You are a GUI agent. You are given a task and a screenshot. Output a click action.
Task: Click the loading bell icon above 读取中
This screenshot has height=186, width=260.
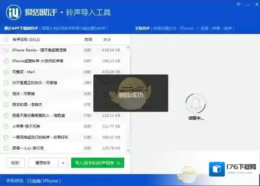(x=196, y=104)
